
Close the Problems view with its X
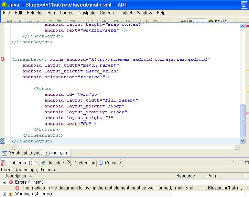31,163
